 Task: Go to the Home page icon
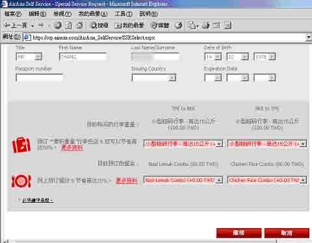(x=79, y=25)
